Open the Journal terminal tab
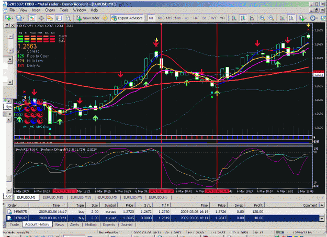Viewport: 327px width, 237px height. 127,224
